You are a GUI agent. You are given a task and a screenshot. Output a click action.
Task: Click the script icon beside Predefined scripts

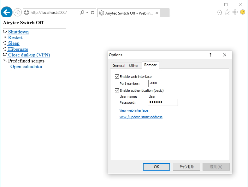(5, 60)
